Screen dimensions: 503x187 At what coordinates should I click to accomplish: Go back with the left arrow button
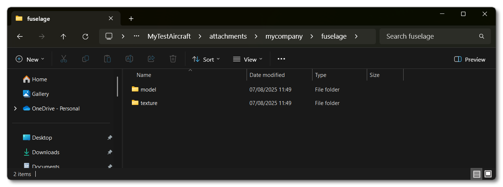tap(20, 36)
